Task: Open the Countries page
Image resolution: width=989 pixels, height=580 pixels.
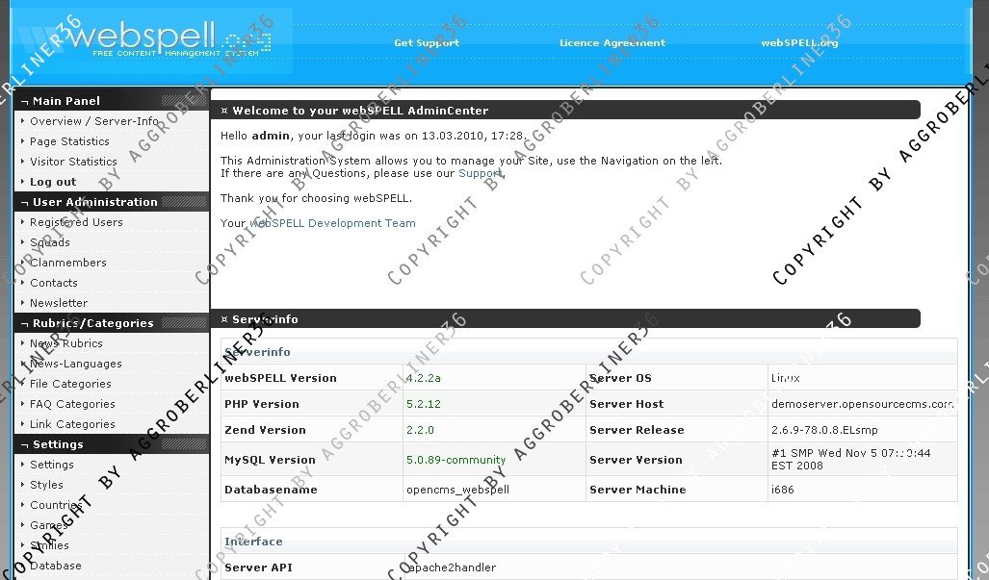Action: [56, 504]
